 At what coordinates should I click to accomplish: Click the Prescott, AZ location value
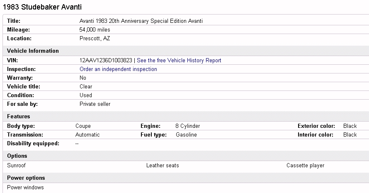pyautogui.click(x=95, y=39)
